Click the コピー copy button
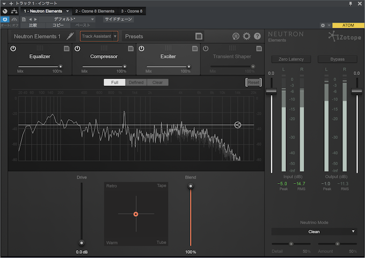The width and height of the screenshot is (365, 258). coord(58,25)
